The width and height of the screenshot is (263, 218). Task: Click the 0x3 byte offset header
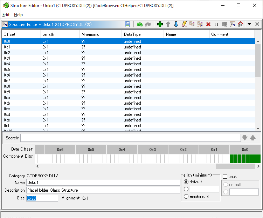point(153,150)
